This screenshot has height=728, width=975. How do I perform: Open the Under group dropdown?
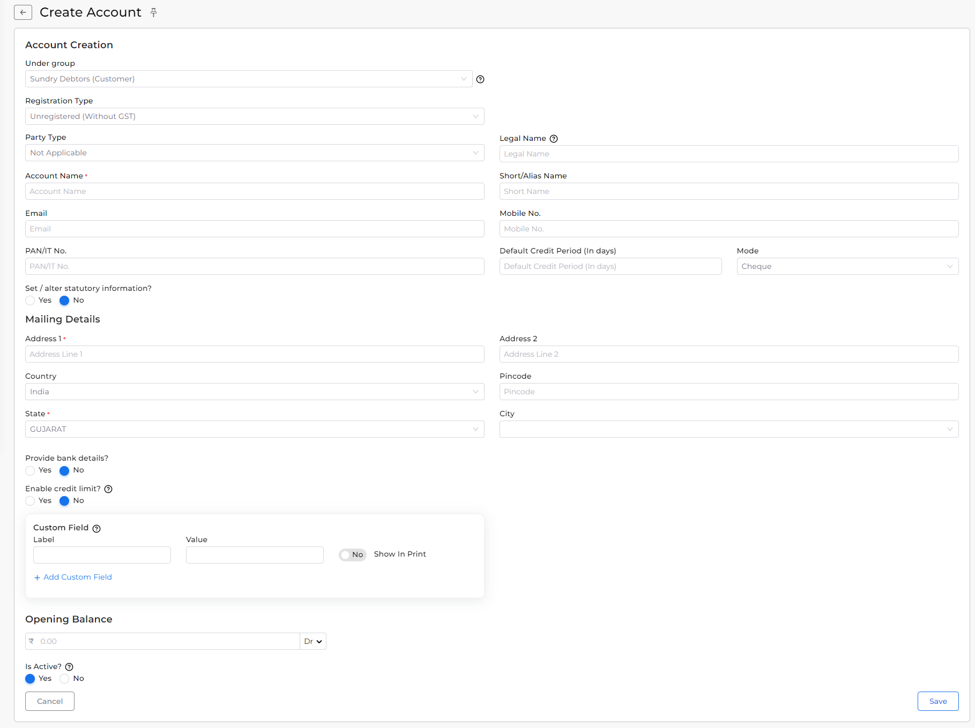pos(249,79)
